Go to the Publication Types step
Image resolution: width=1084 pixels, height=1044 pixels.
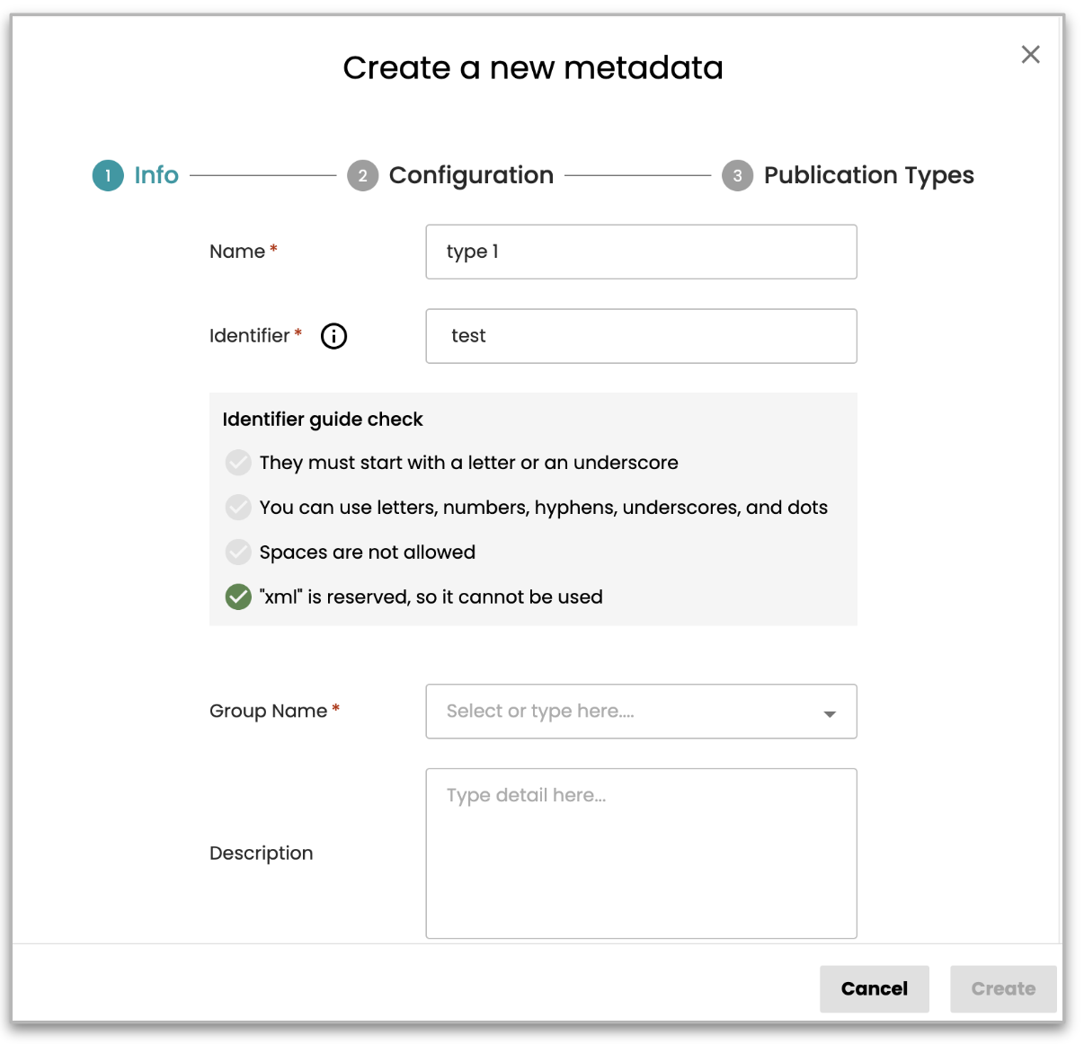867,175
